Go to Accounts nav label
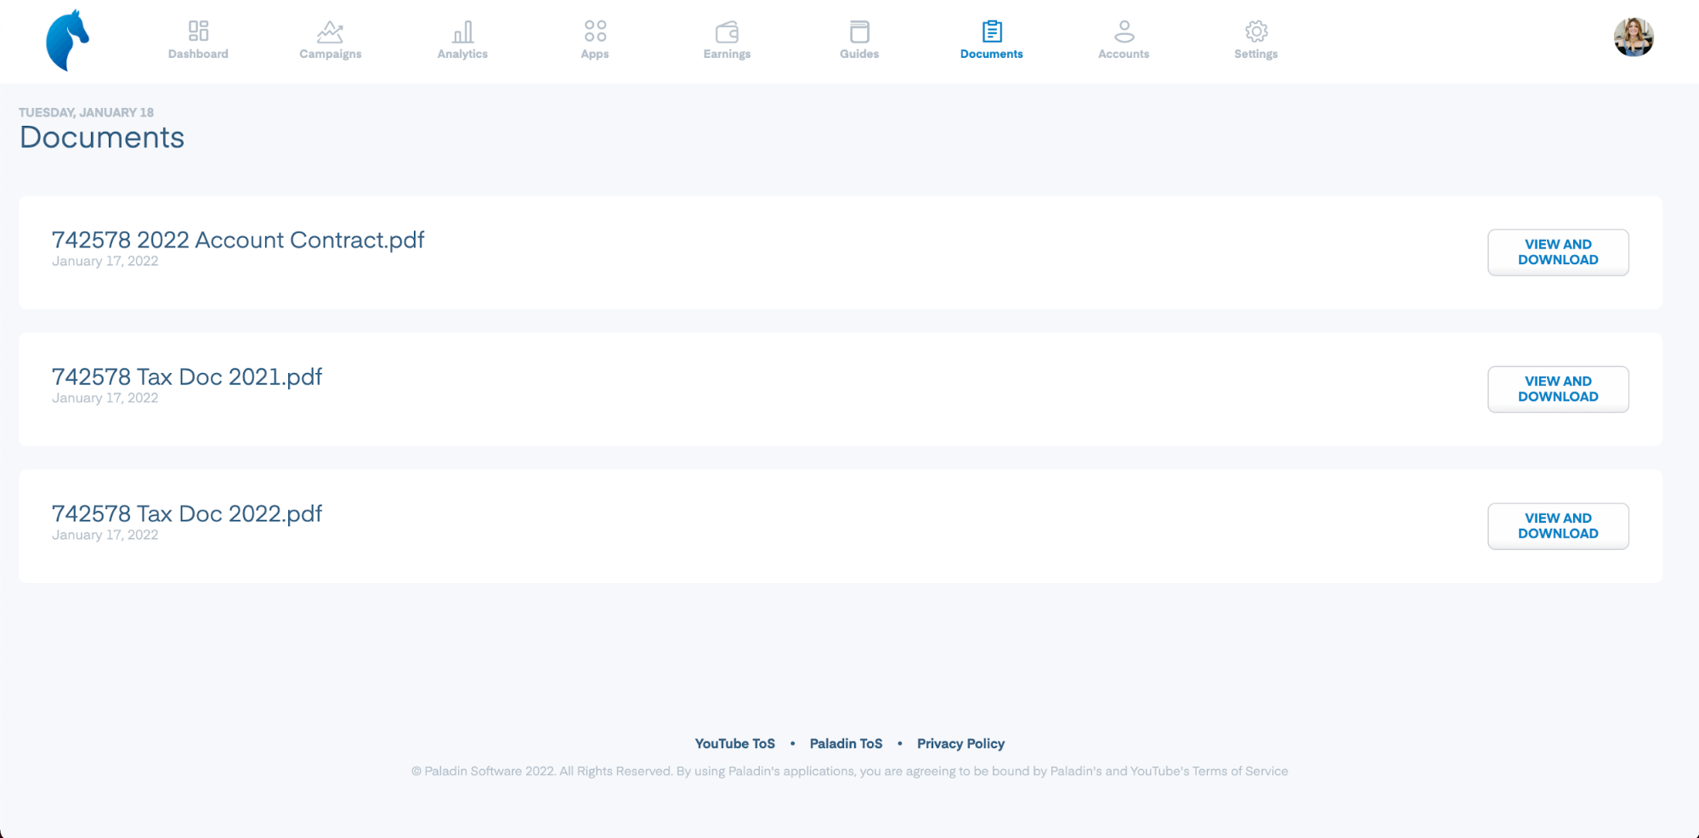The image size is (1699, 838). [x=1124, y=54]
